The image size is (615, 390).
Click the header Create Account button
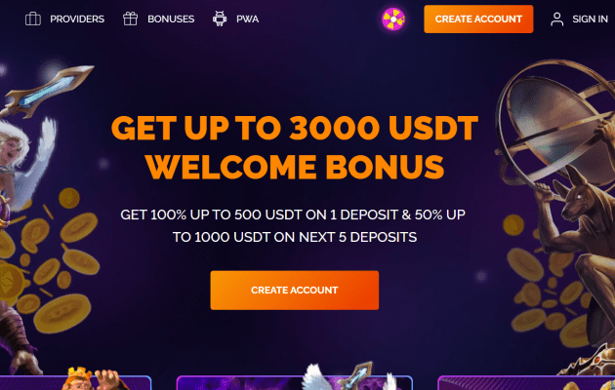pyautogui.click(x=478, y=19)
